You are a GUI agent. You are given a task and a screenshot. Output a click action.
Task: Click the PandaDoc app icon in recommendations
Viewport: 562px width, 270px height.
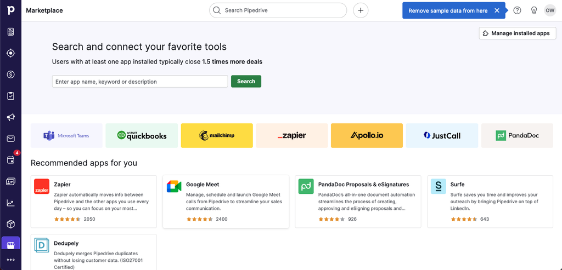(x=306, y=186)
